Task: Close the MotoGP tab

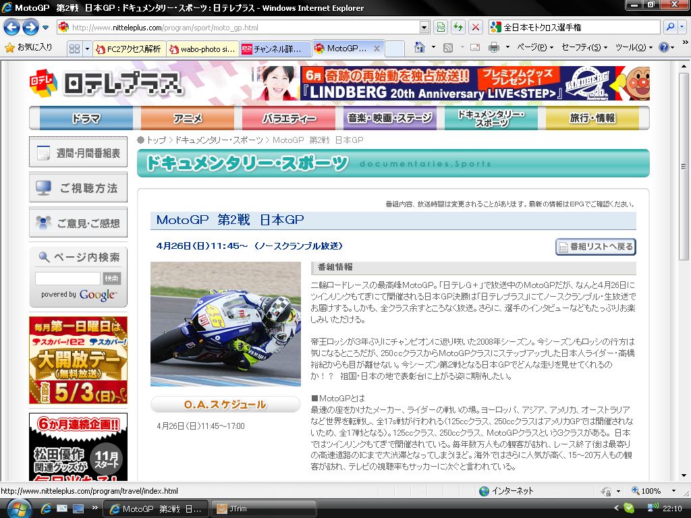Action: (377, 49)
